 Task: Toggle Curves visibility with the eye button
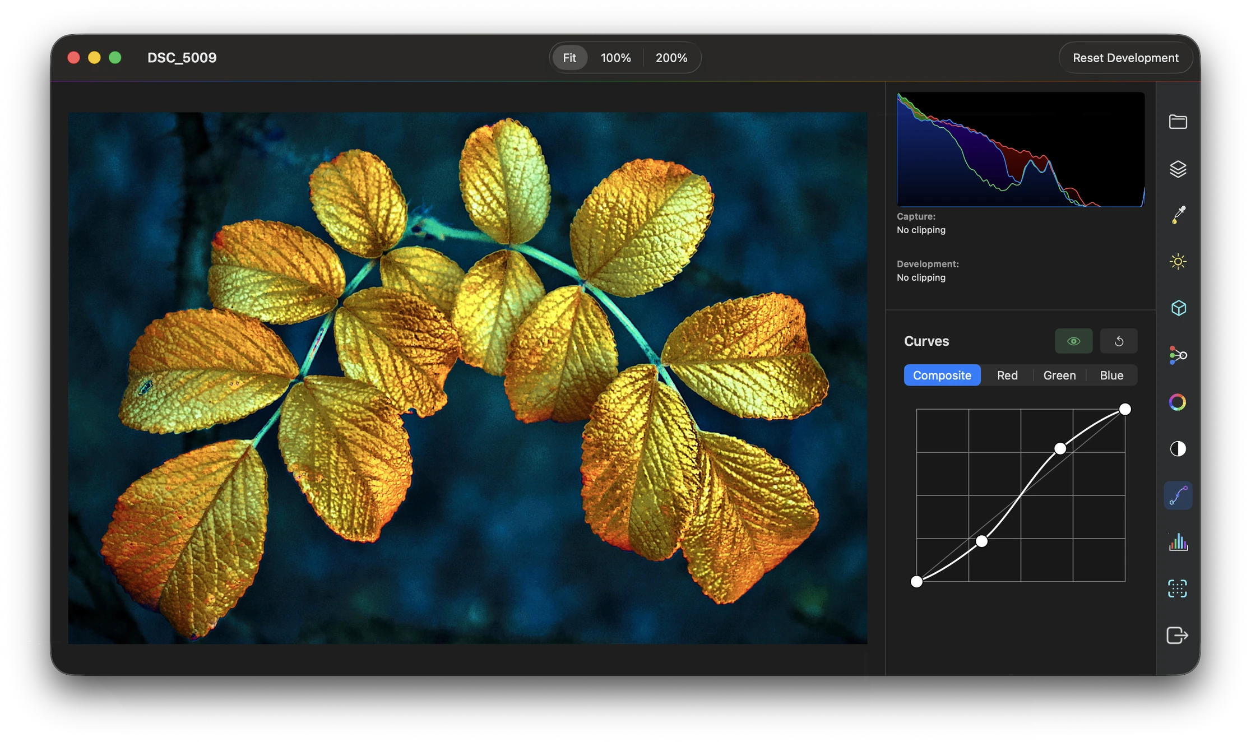click(x=1073, y=341)
